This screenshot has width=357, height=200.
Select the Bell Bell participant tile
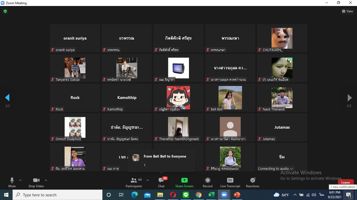tap(230, 97)
